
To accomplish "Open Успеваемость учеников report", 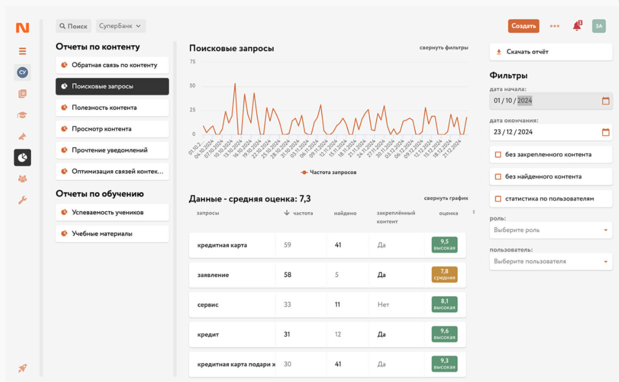I will click(112, 212).
